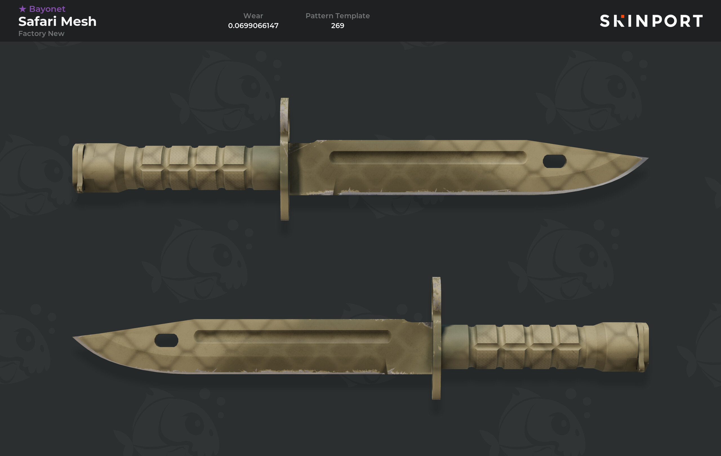This screenshot has width=721, height=456.
Task: Click the oval hole in bottom blade
Action: pyautogui.click(x=166, y=340)
